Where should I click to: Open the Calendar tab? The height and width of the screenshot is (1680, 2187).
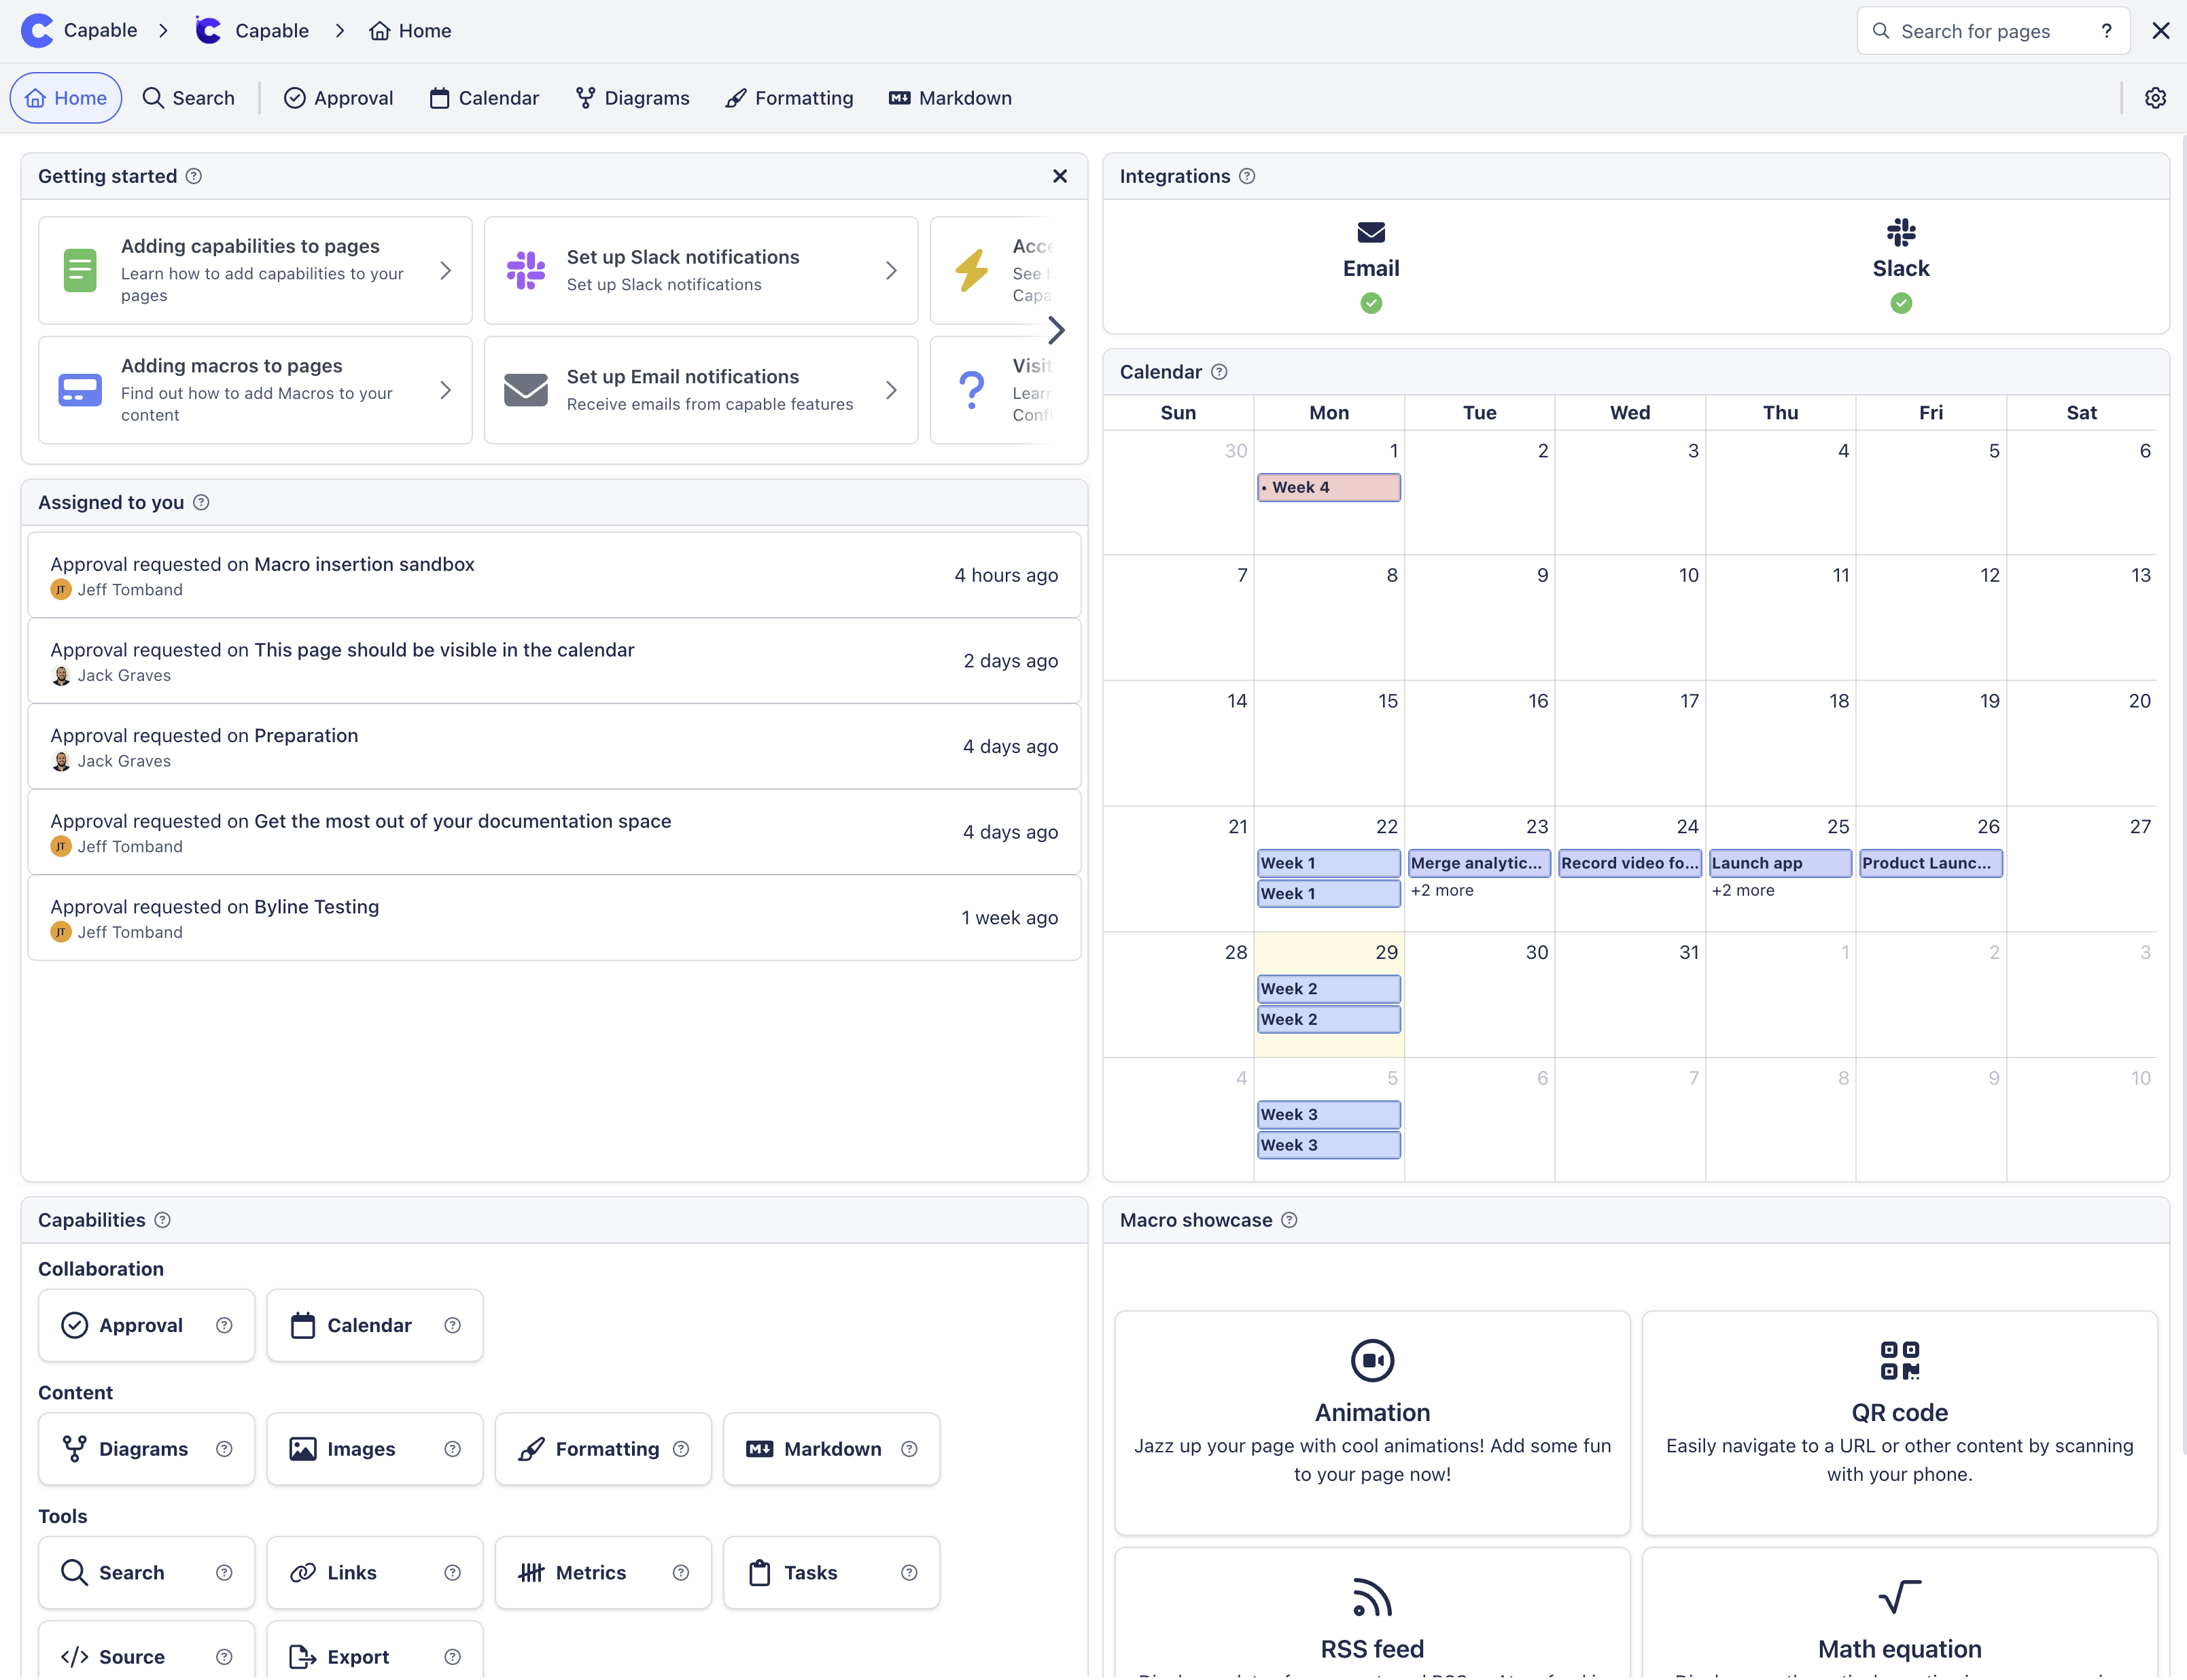(484, 98)
